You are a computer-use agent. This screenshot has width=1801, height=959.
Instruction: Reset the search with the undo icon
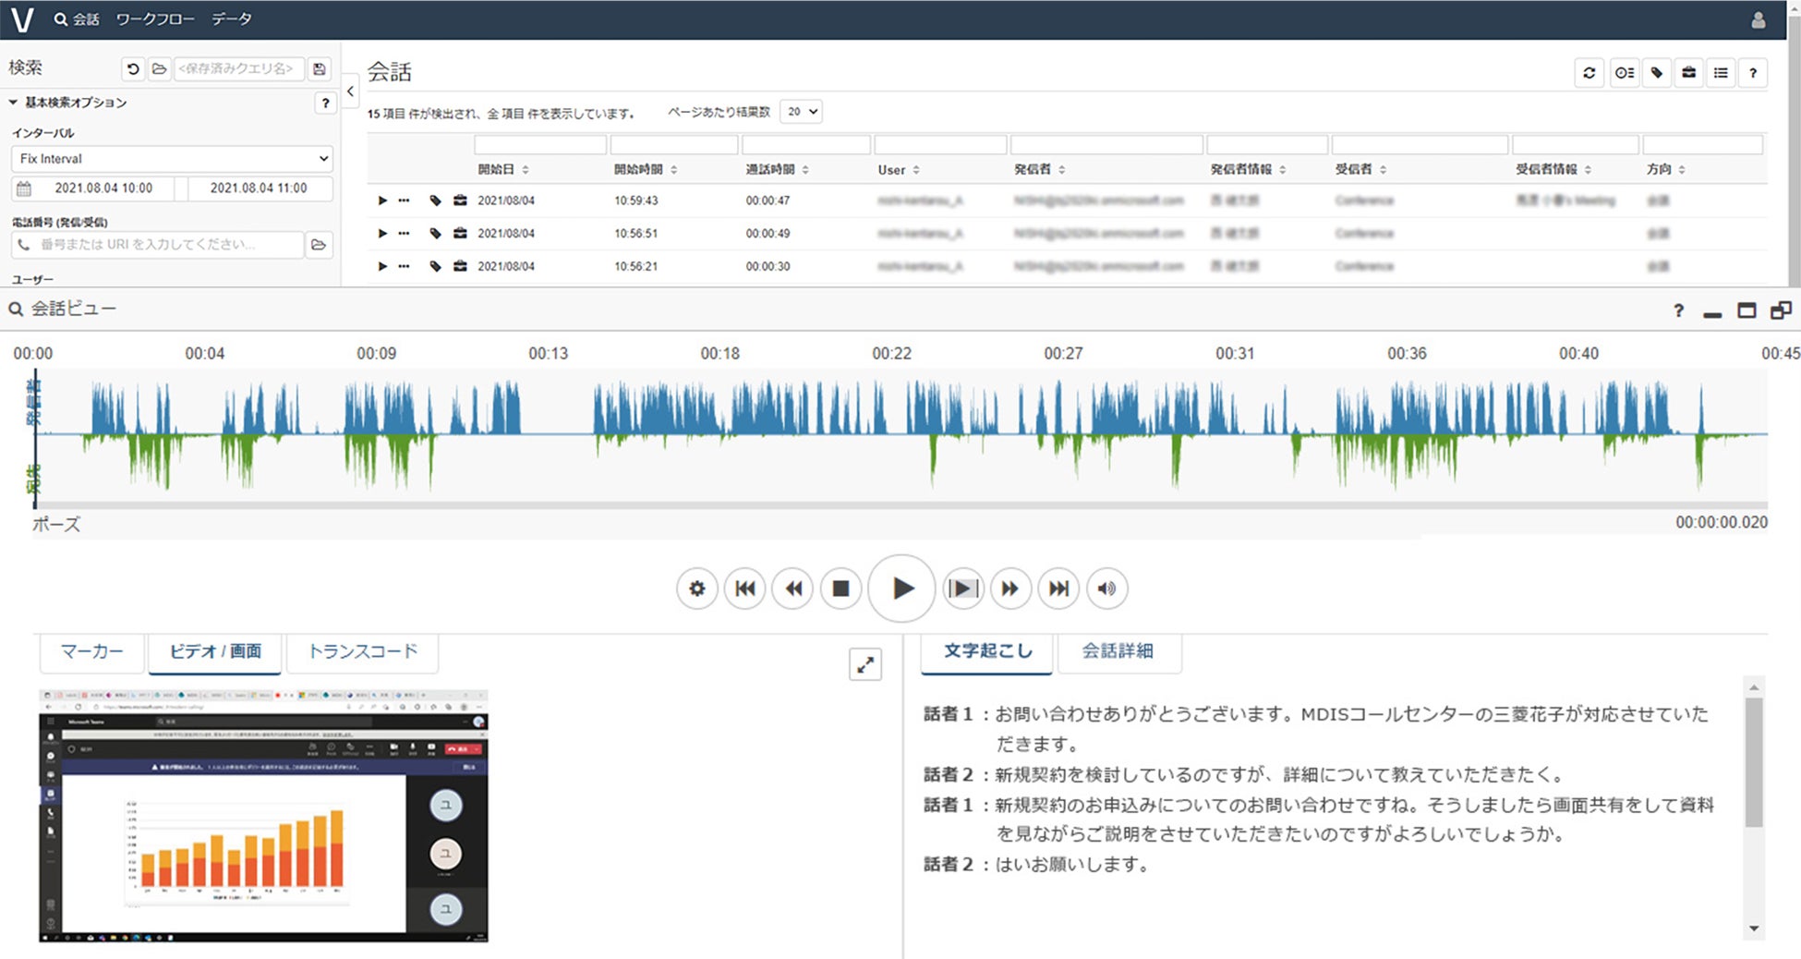coord(133,69)
